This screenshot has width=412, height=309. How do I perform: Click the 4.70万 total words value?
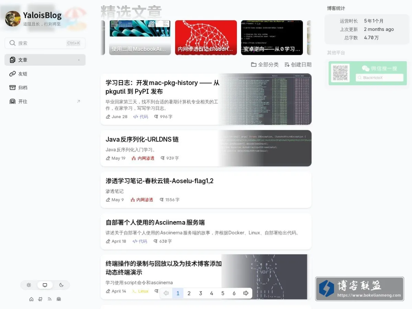click(371, 38)
